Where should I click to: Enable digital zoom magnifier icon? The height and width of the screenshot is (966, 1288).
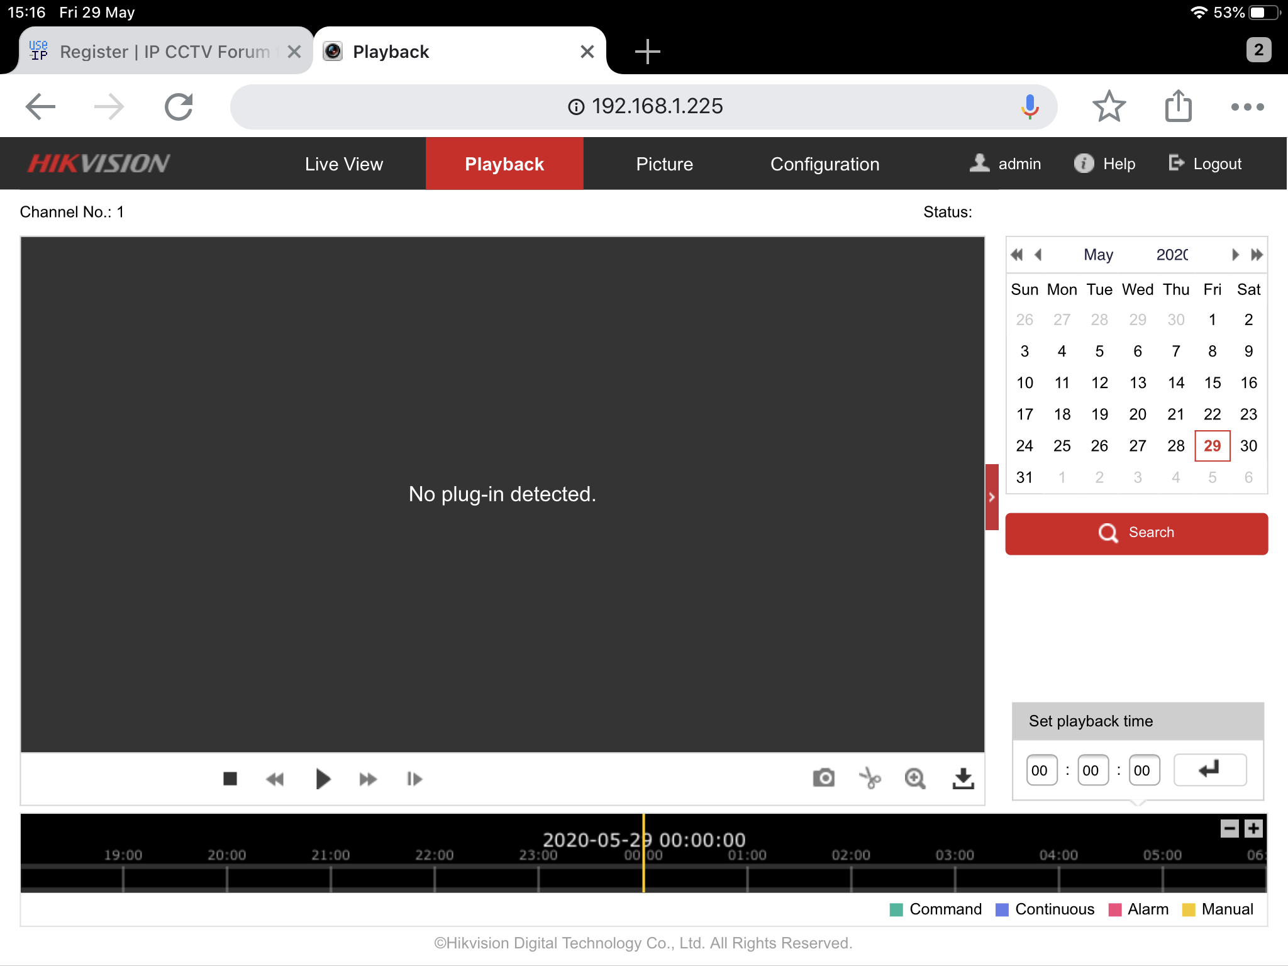click(915, 779)
